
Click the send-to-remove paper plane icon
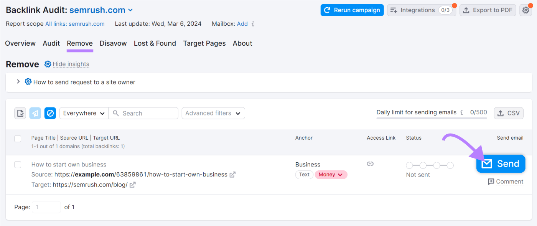point(35,113)
